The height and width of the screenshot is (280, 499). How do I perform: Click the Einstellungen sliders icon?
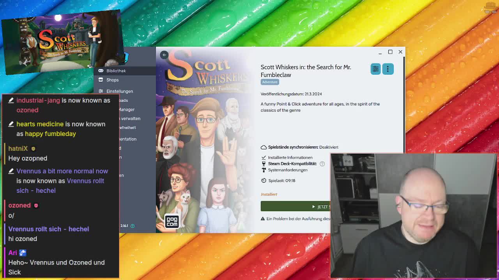(x=101, y=91)
